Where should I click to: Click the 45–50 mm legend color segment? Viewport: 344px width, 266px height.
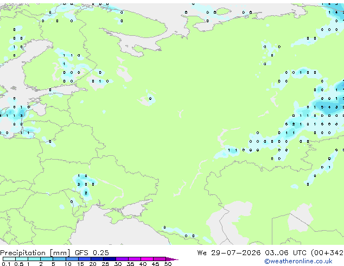pyautogui.click(x=160, y=259)
